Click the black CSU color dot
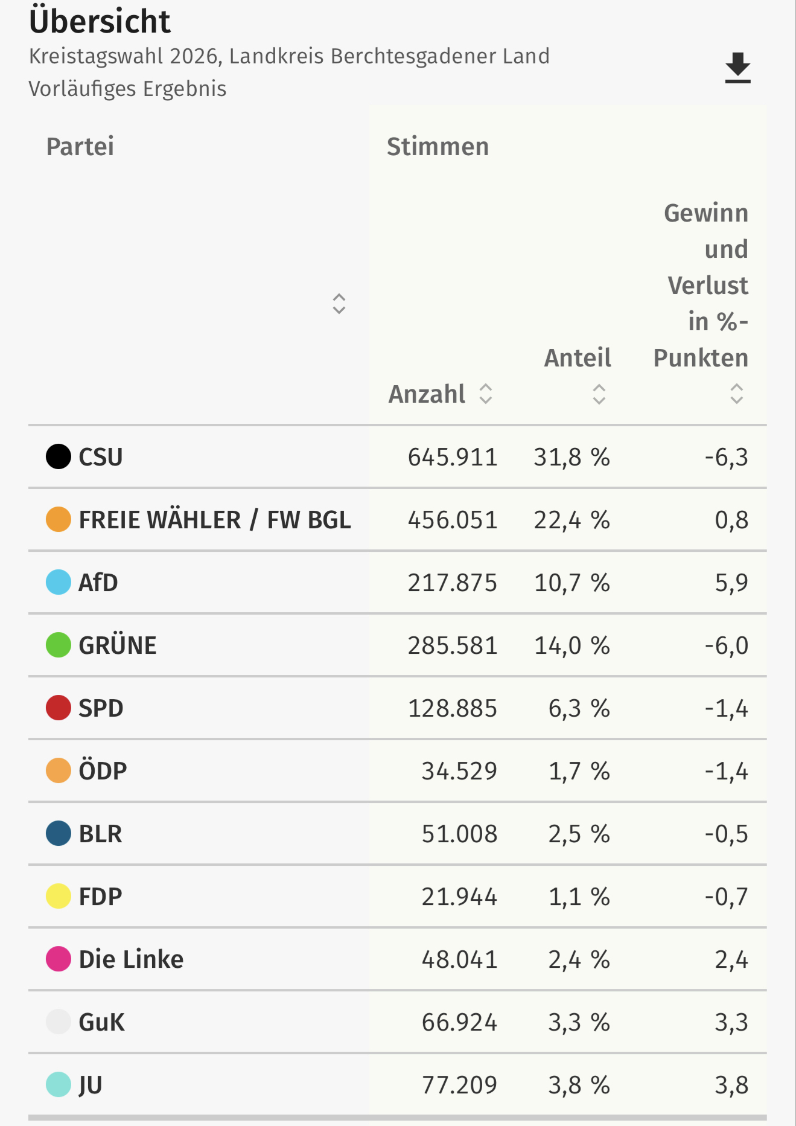The image size is (796, 1126). (x=59, y=456)
